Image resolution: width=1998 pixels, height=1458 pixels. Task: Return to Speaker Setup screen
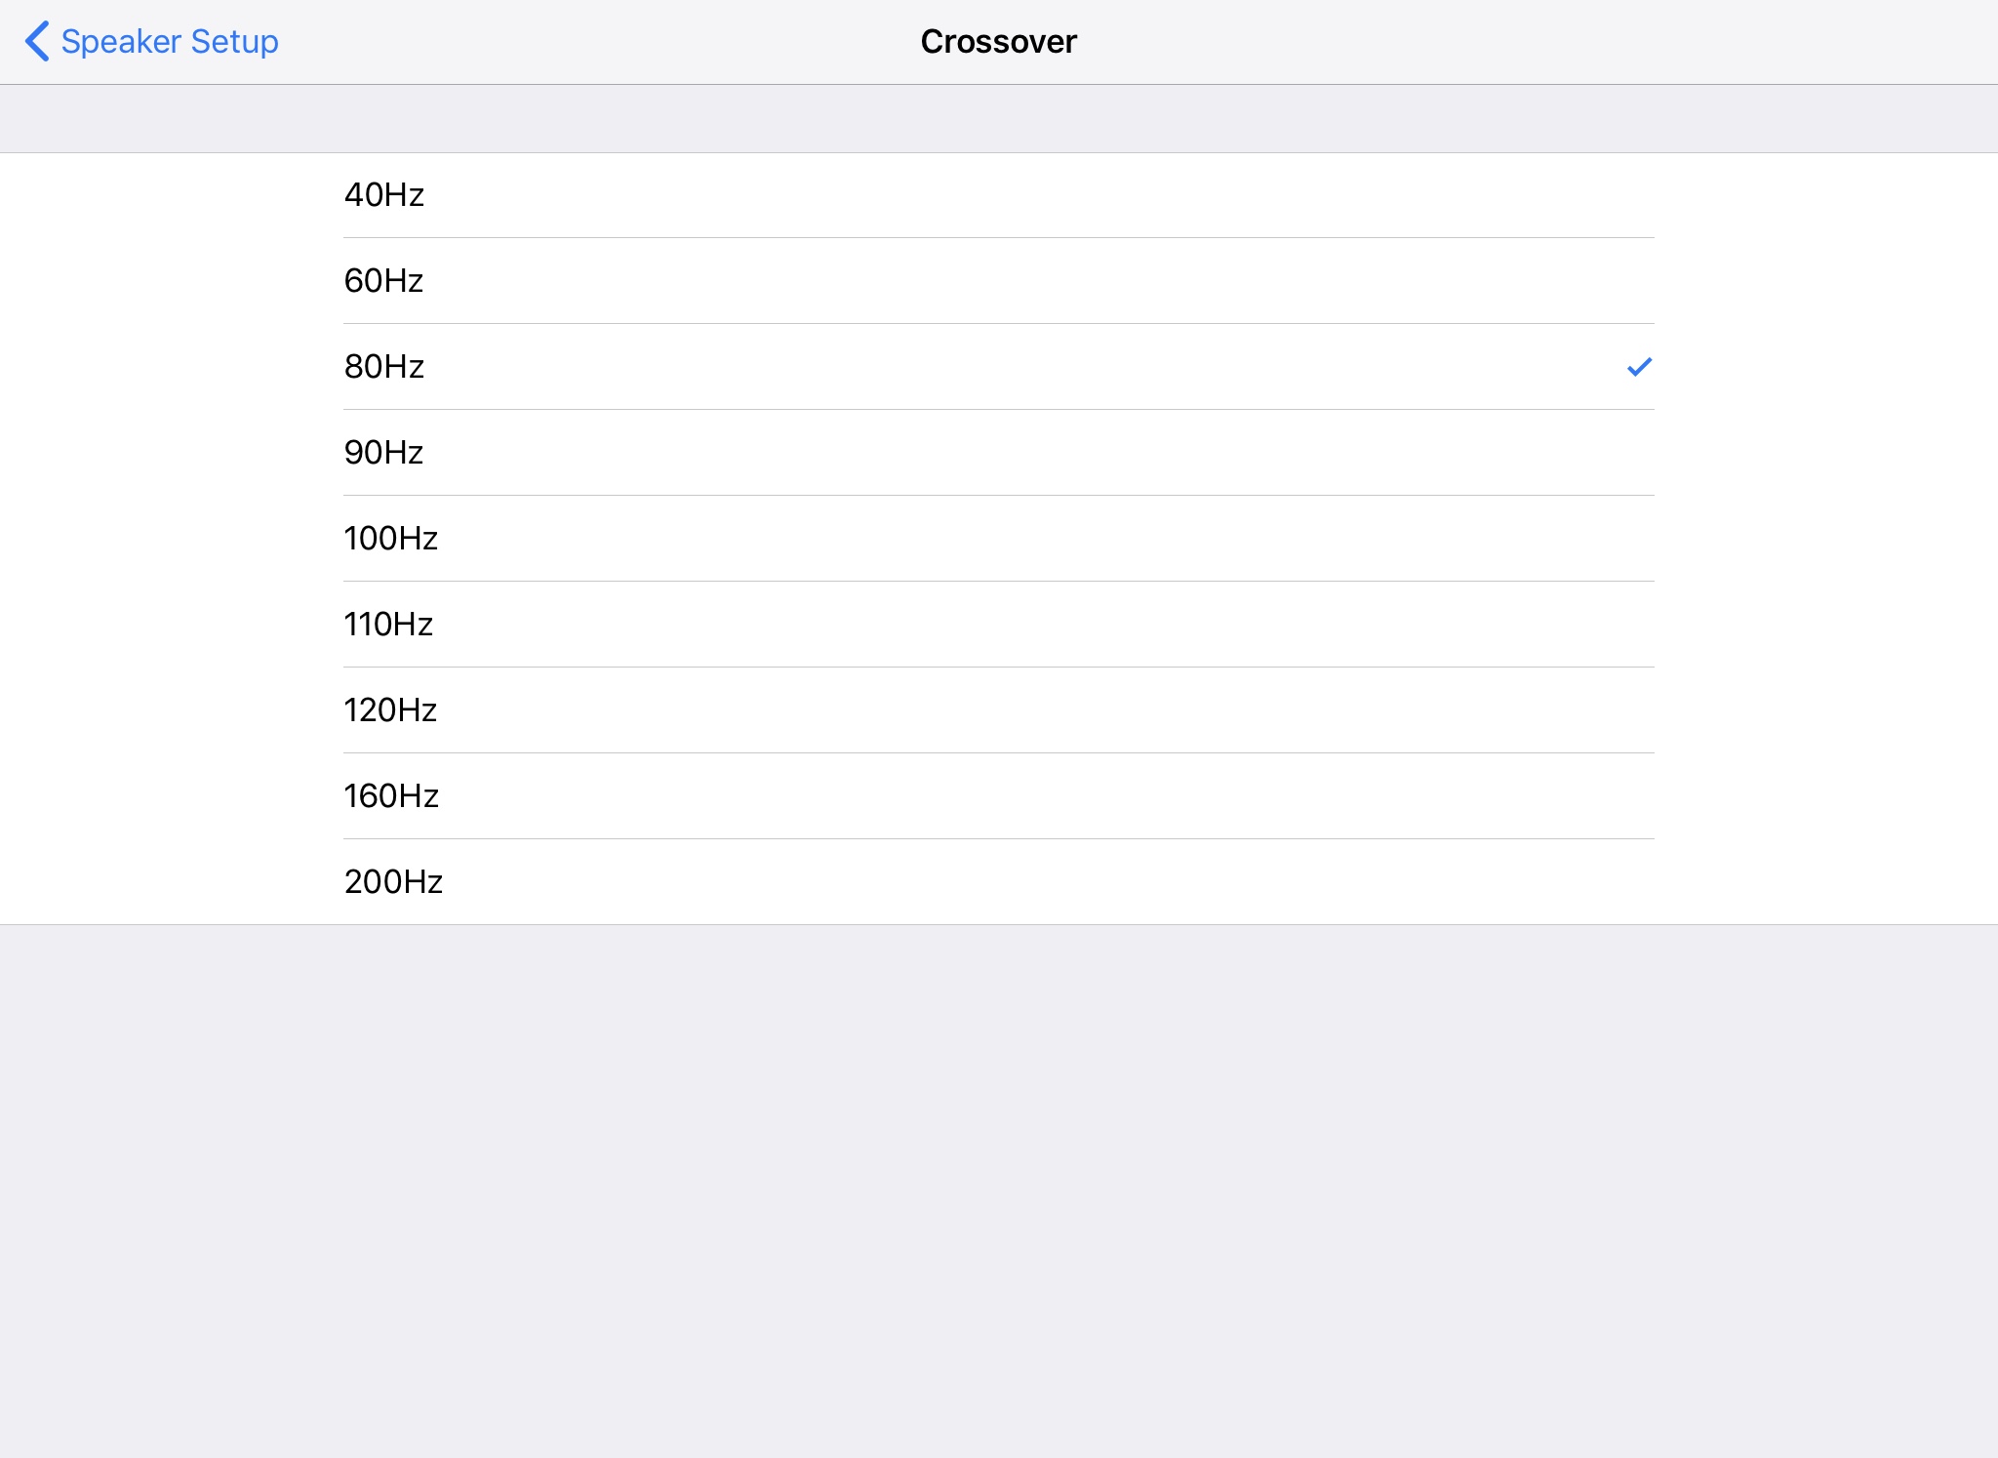click(168, 42)
